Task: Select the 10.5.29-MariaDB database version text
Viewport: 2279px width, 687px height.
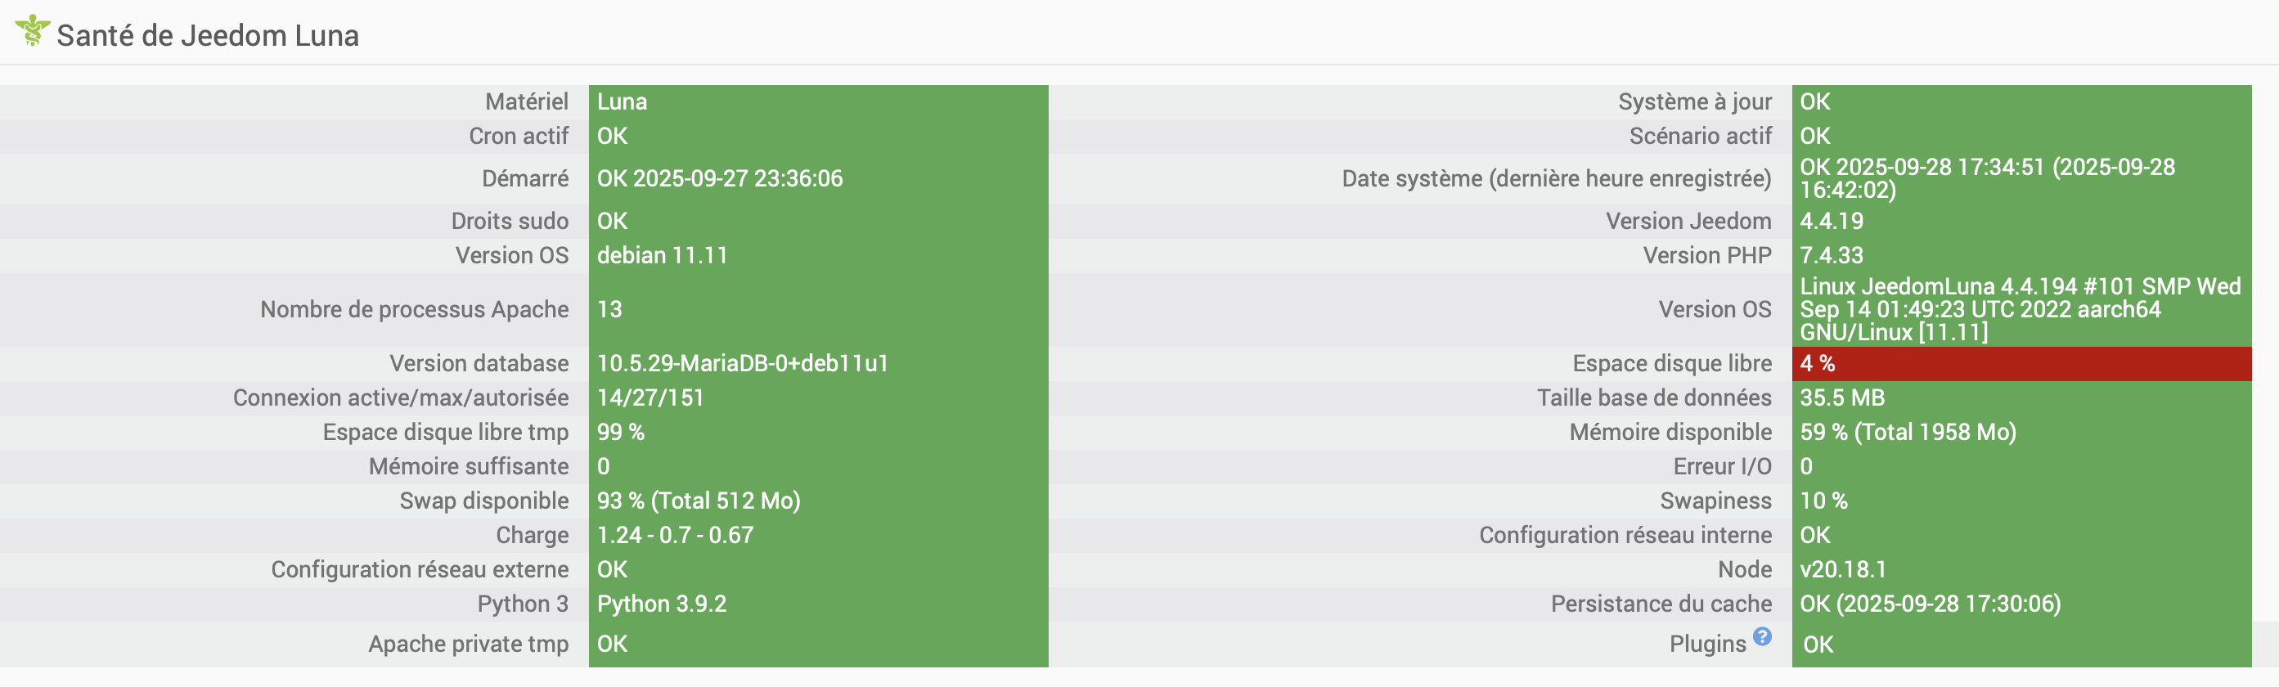Action: point(741,363)
